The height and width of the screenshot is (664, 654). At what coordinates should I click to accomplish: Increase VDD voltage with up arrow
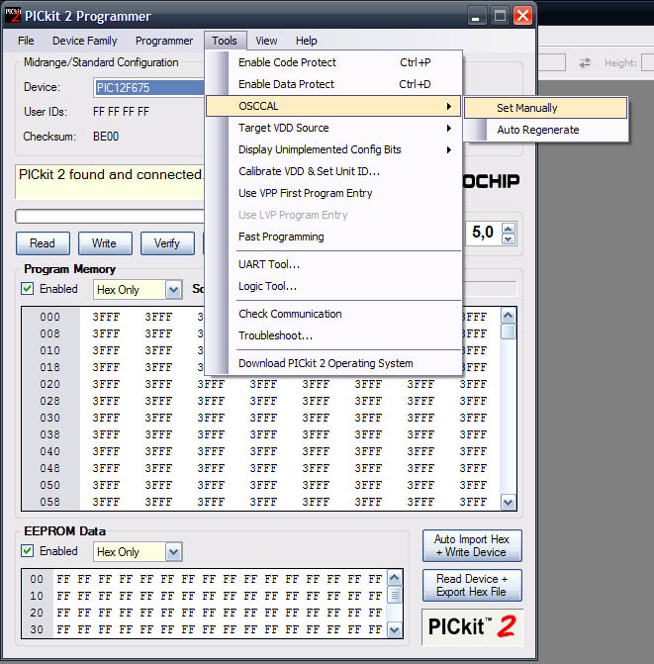pyautogui.click(x=509, y=229)
